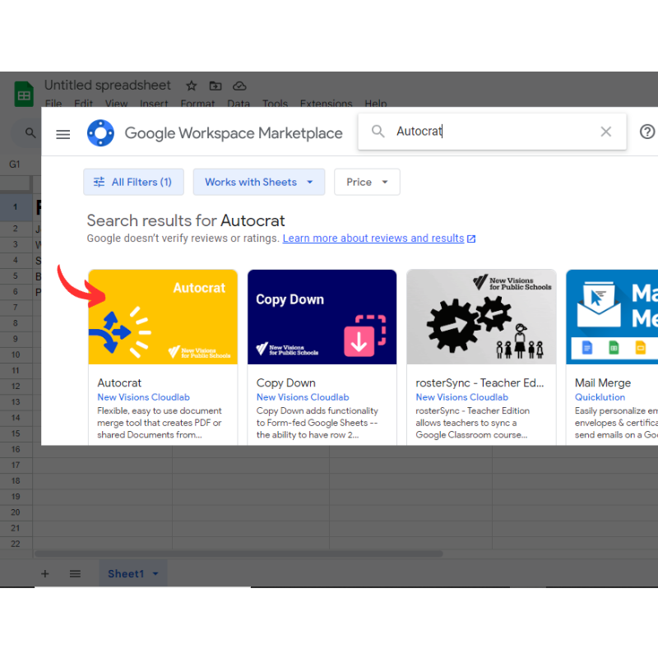Rename the Untitled spreadsheet title
This screenshot has width=658, height=658.
[x=108, y=86]
